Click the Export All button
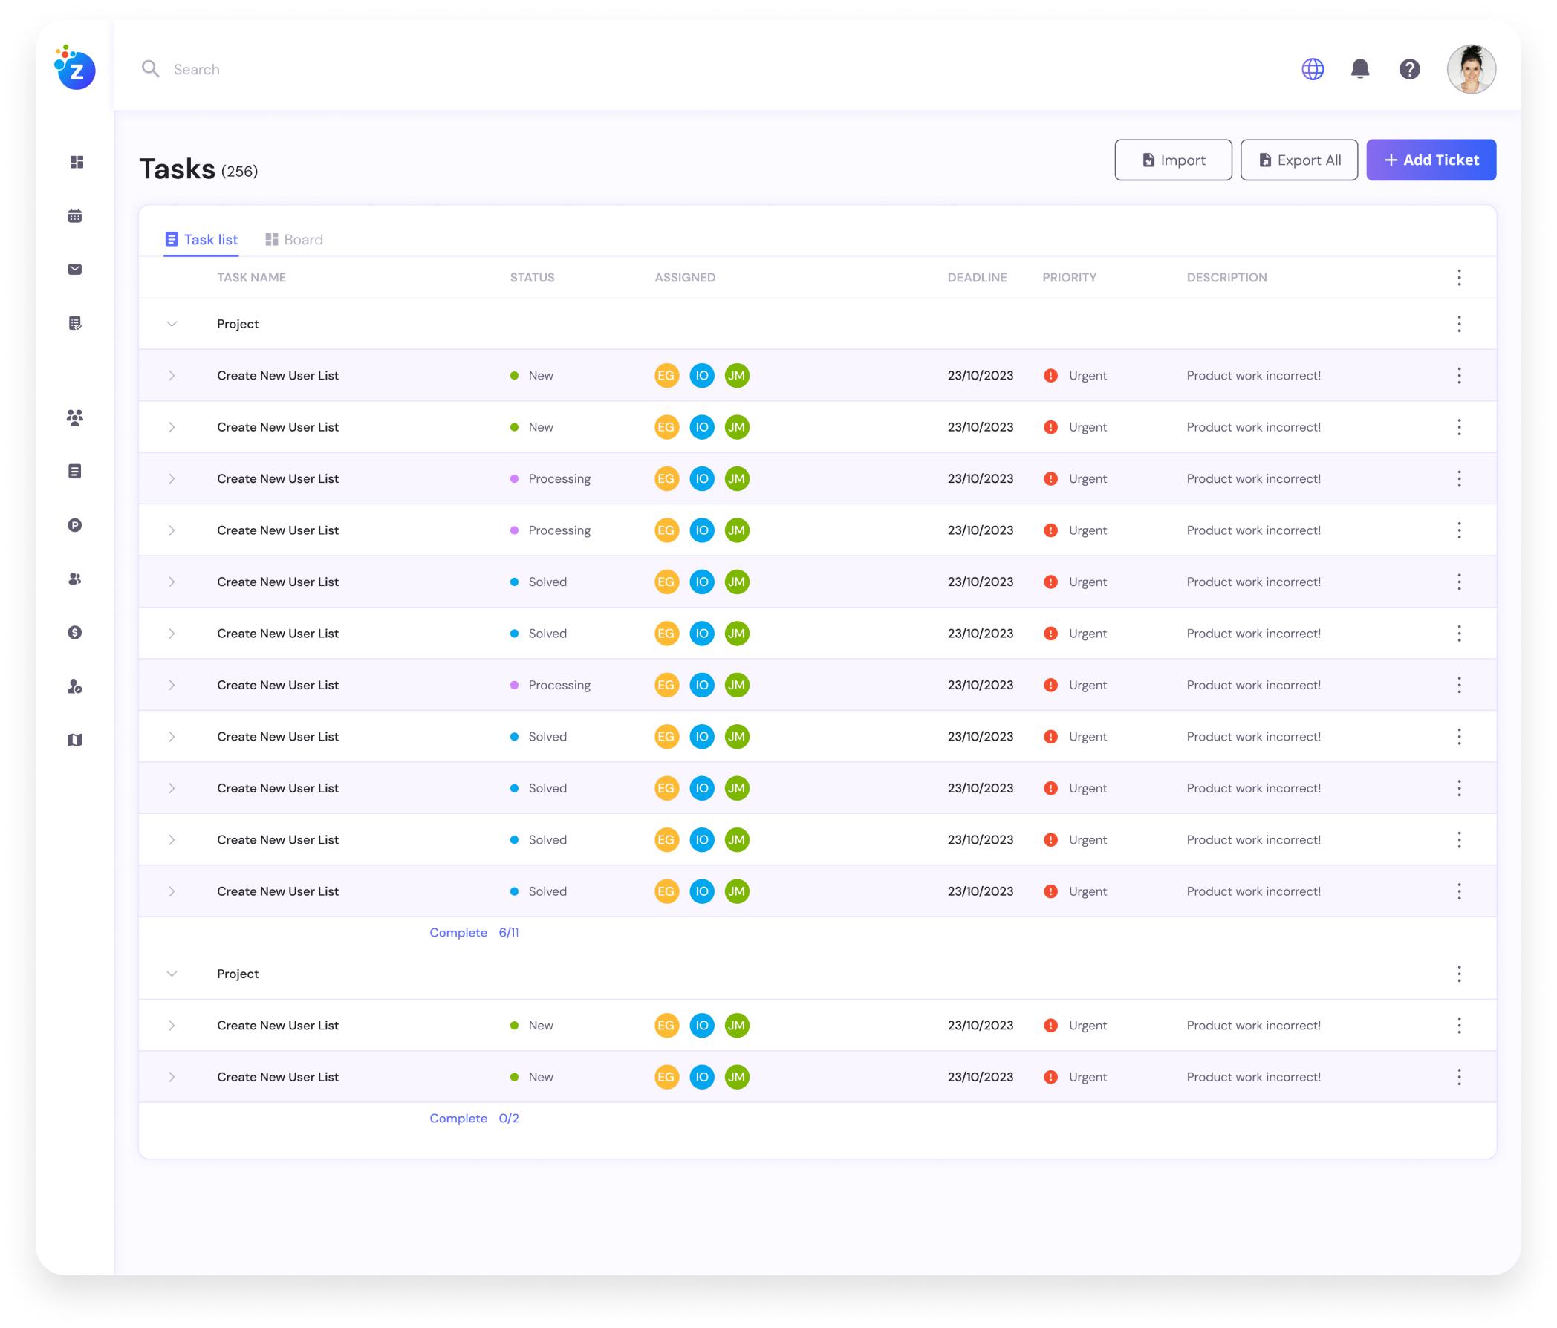Image resolution: width=1557 pixels, height=1328 pixels. click(x=1298, y=160)
